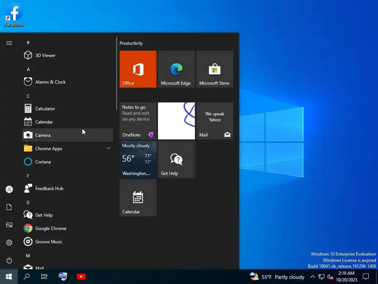Screen dimensions: 378x284
Task: Open 3D Viewer from the app list
Action: click(68, 55)
